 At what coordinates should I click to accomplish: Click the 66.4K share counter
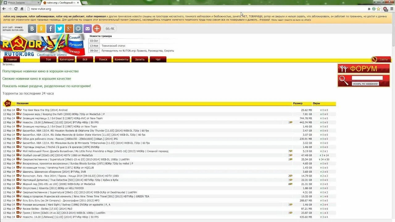pos(110,29)
